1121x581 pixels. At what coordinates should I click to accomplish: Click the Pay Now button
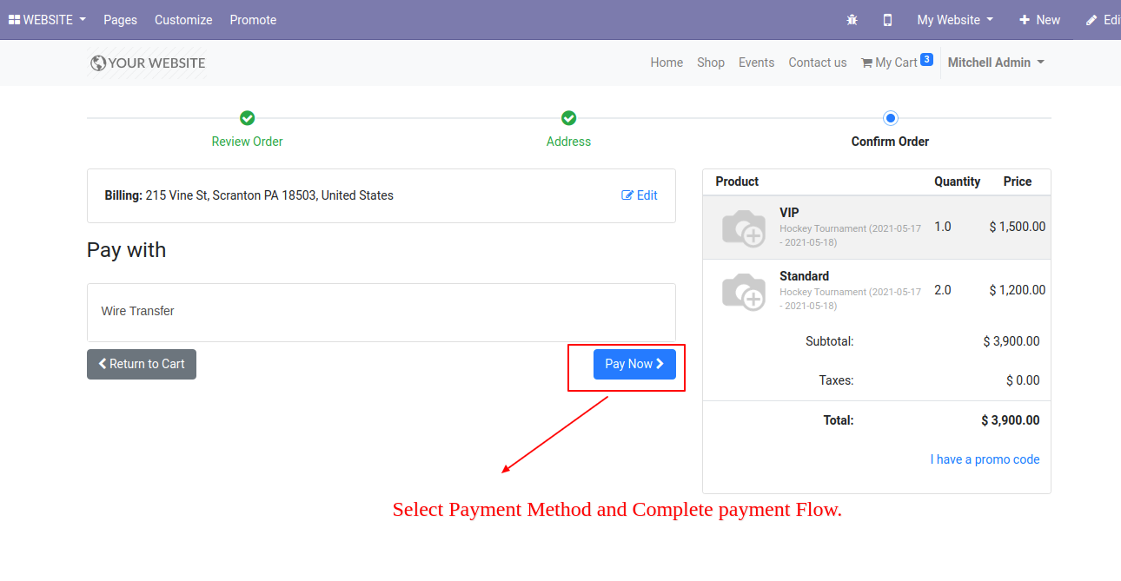click(634, 364)
